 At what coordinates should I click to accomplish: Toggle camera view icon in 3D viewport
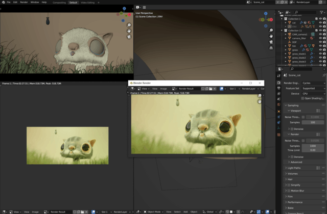coord(271,42)
